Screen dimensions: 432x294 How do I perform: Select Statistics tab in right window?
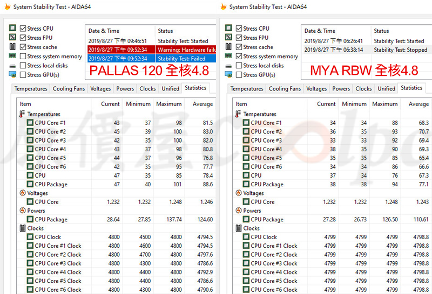(x=411, y=88)
